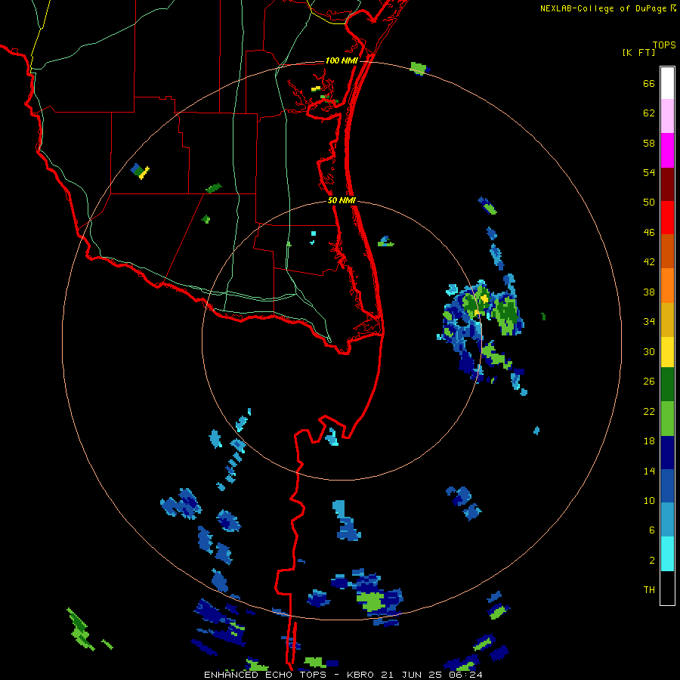Image resolution: width=680 pixels, height=680 pixels.
Task: Click the 38 value on legend
Action: [649, 292]
